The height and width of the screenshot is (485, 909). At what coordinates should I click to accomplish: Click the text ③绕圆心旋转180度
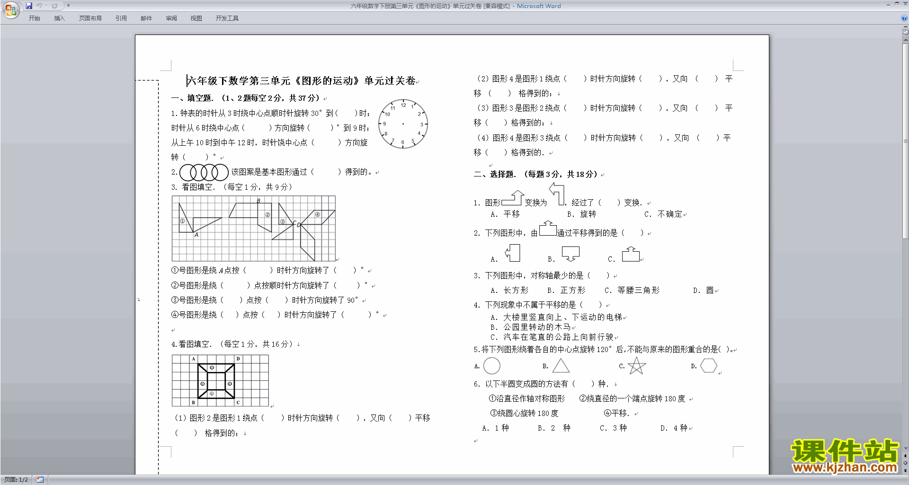(x=524, y=414)
